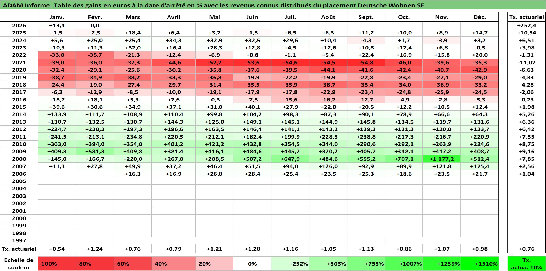Click the 'Tx. actuariel' bottom row label
This screenshot has height=271, width=546.
coord(19,249)
